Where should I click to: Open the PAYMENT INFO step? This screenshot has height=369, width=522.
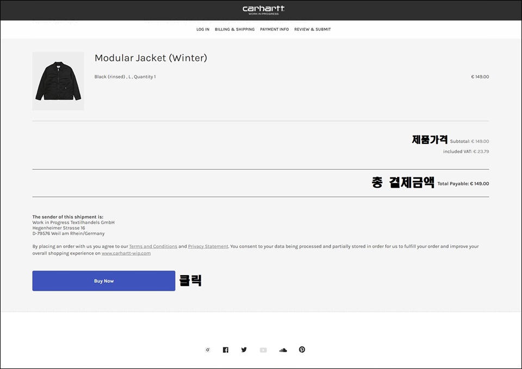coord(274,29)
